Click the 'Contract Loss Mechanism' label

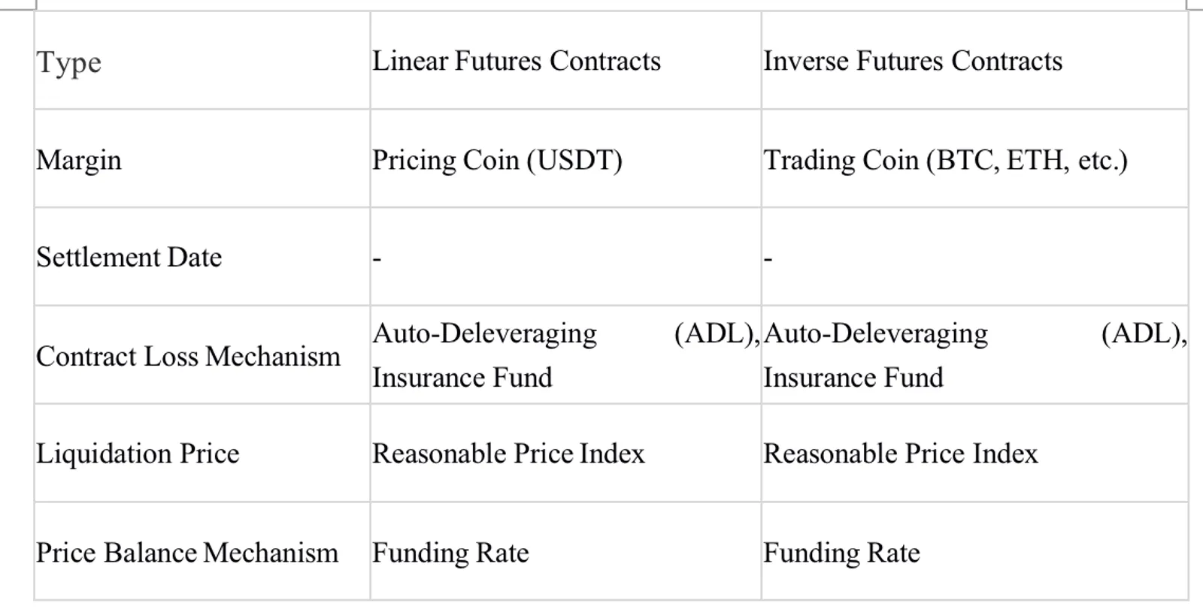188,356
